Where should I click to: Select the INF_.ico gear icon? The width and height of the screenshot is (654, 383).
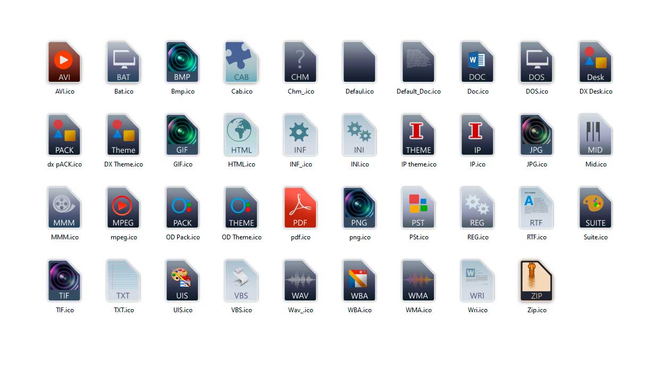pyautogui.click(x=300, y=135)
